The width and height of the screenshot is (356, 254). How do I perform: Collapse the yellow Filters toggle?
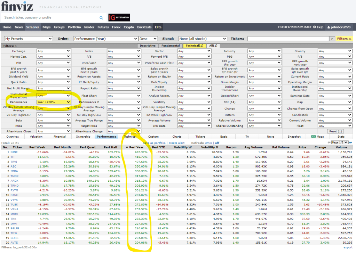(344, 39)
